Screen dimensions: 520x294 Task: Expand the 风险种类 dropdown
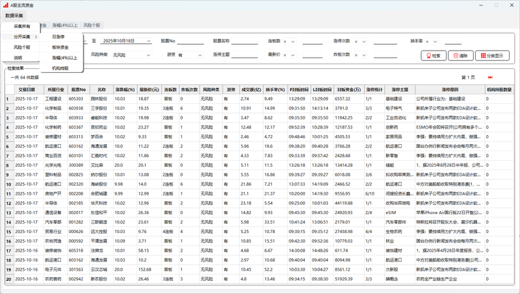point(149,55)
